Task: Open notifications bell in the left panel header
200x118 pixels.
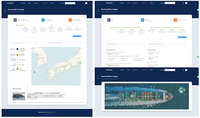Action: (x=83, y=3)
